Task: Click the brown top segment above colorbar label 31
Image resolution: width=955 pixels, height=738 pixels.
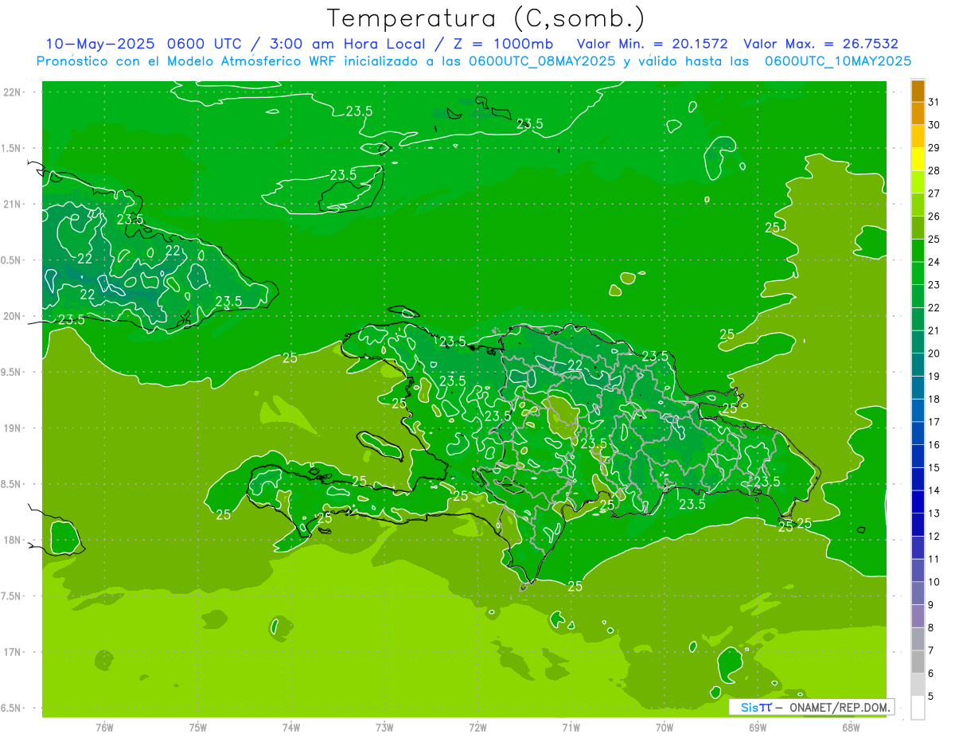Action: coord(918,92)
